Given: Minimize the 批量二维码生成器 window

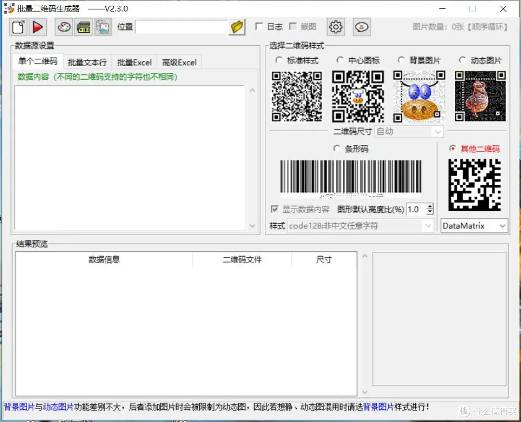Looking at the screenshot, I should (x=442, y=9).
